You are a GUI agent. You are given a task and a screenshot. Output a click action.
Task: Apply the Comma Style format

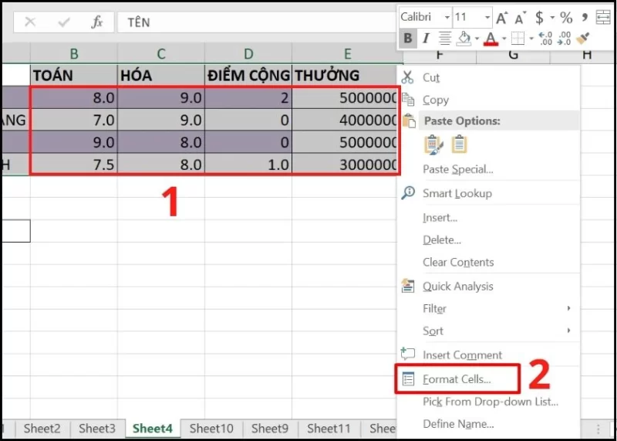click(x=585, y=16)
